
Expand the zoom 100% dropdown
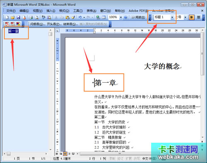coord(121,17)
